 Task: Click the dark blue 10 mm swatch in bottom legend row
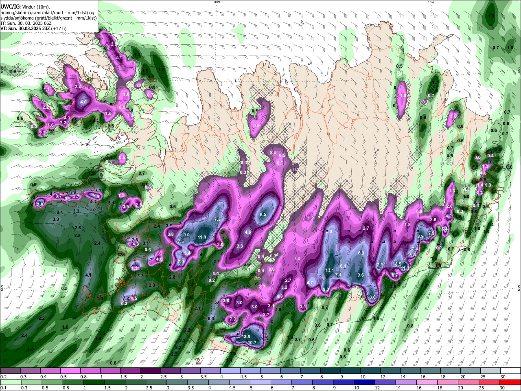click(365, 382)
